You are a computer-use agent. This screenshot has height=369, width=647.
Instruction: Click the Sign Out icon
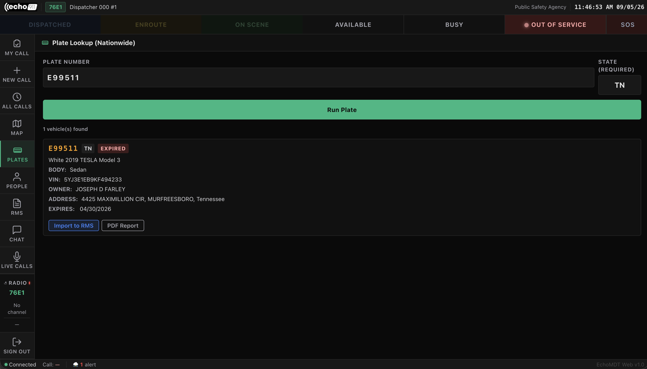click(x=17, y=342)
